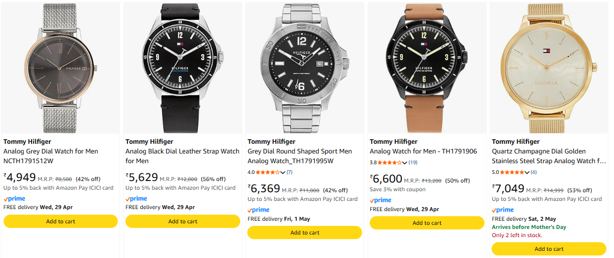614x258 pixels.
Task: Add the ₹7,049 champagne dial watch to cart
Action: coord(549,249)
